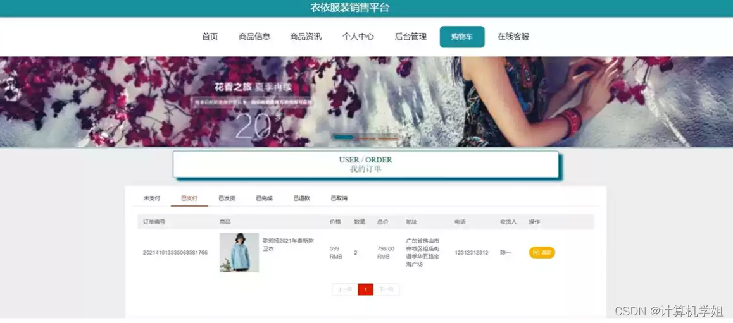Click the USER / ORDER 我的订单 heading
This screenshot has height=323, width=733.
pyautogui.click(x=366, y=164)
